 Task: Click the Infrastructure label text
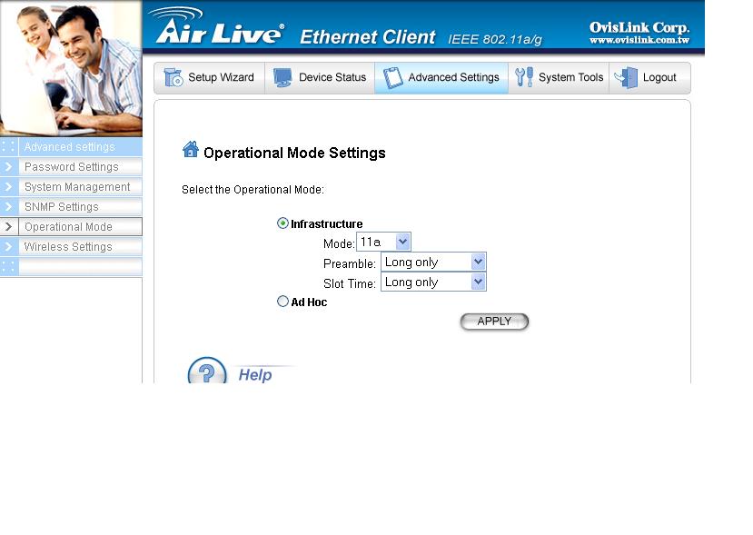point(327,223)
